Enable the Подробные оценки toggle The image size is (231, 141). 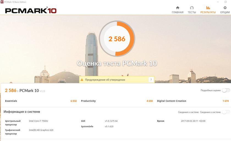tap(226, 90)
